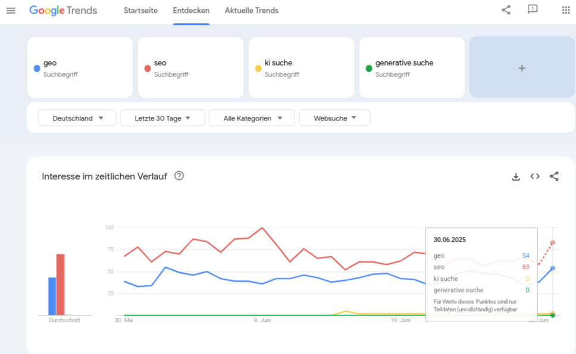Switch to Aktuelle Trends tab
576x354 pixels.
point(252,11)
